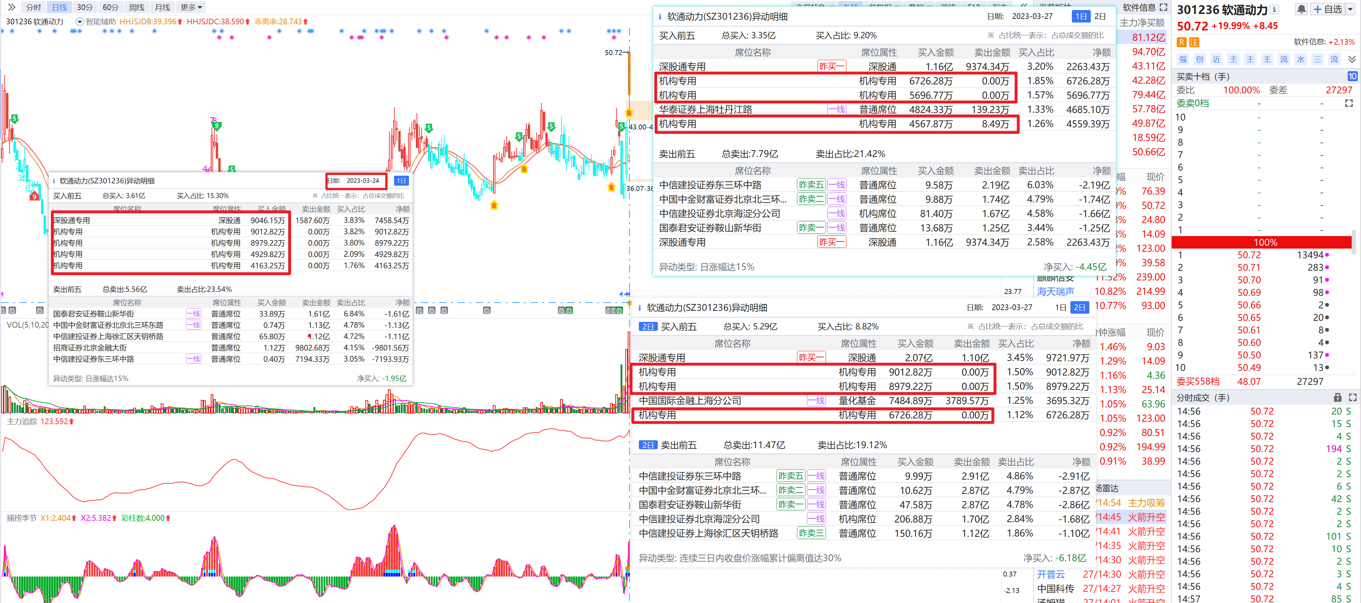Open the 更多 periods dropdown
This screenshot has width=1361, height=603.
click(191, 7)
